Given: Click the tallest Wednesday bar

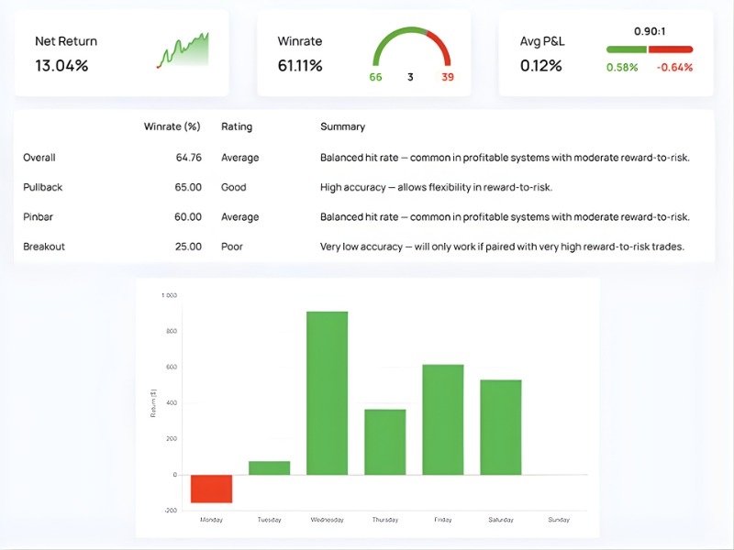Looking at the screenshot, I should tap(327, 392).
